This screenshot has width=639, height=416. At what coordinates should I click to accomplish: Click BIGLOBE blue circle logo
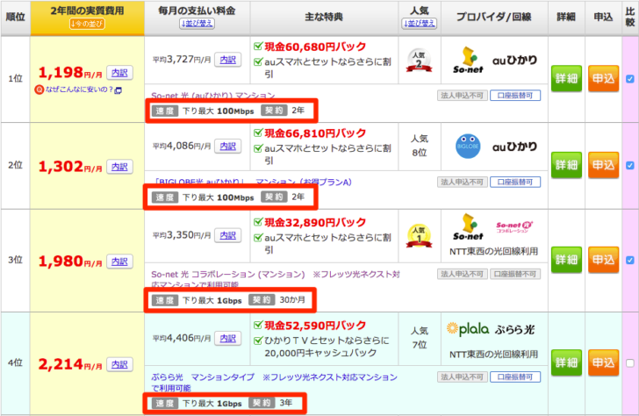(x=468, y=146)
